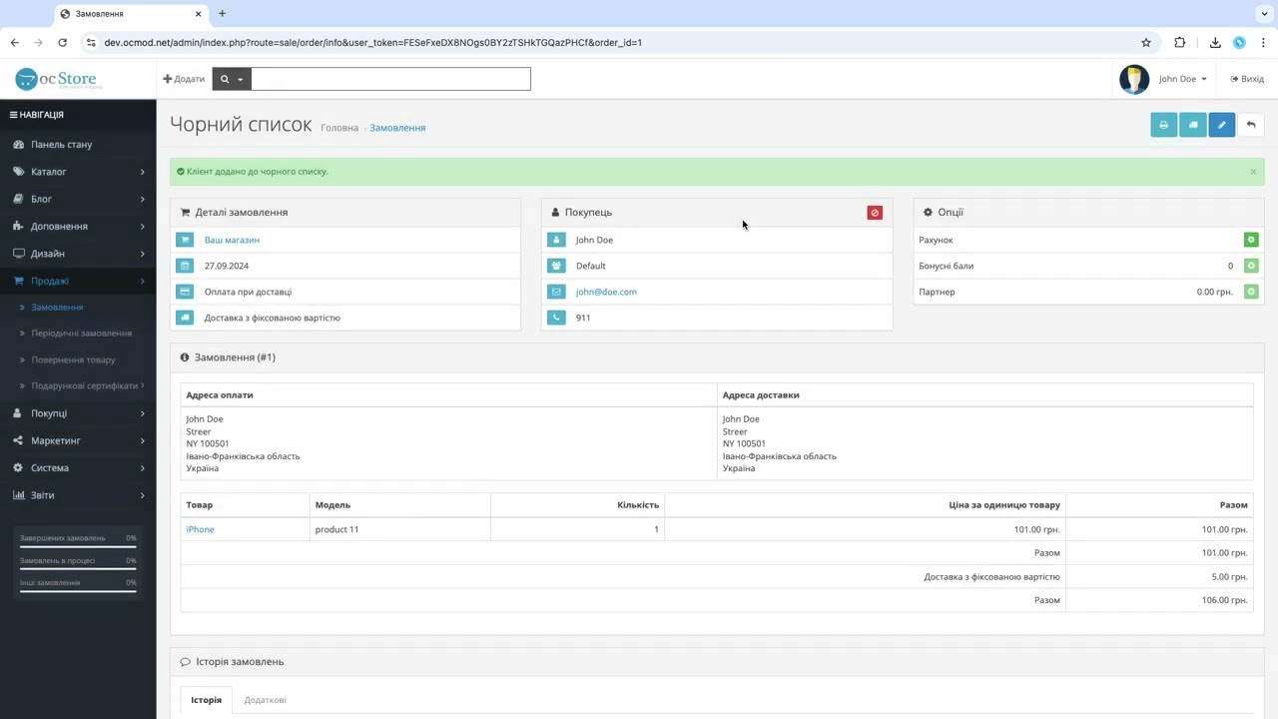Click the Вихід logout button
The image size is (1278, 719).
click(1247, 79)
